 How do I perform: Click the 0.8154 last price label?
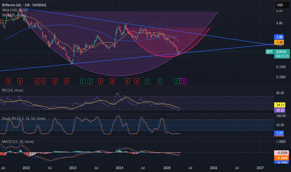[282, 52]
